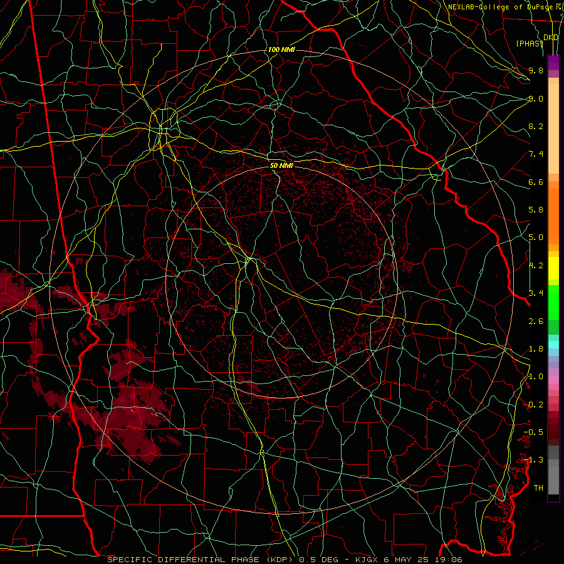This screenshot has height=564, width=564.
Task: Select the -1.3 value on the color scale
Action: coord(533,460)
